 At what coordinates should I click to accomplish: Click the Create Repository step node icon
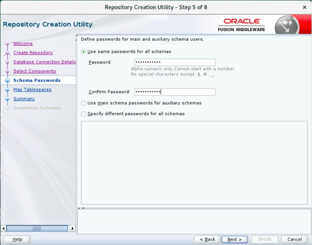8,53
